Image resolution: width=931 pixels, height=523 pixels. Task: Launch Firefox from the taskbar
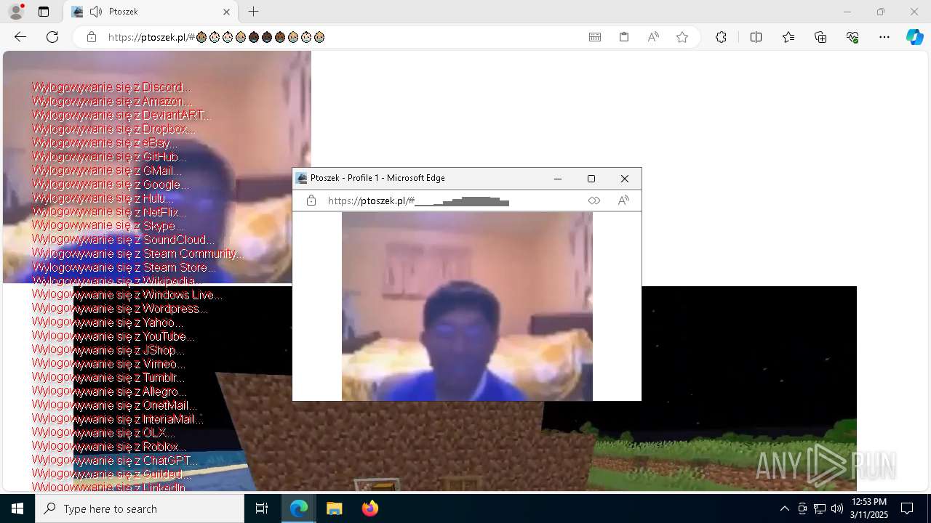[369, 508]
